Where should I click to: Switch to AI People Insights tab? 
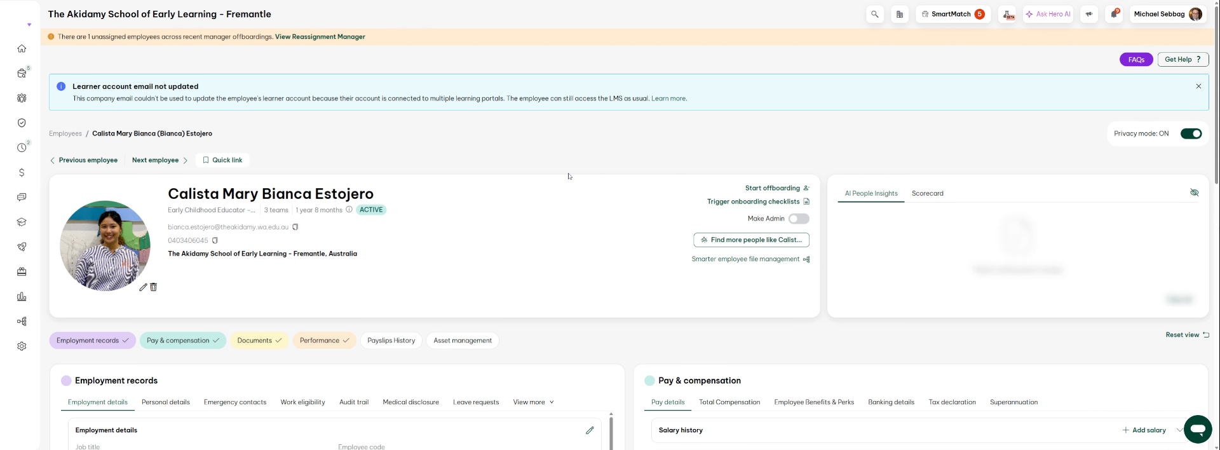click(x=871, y=193)
